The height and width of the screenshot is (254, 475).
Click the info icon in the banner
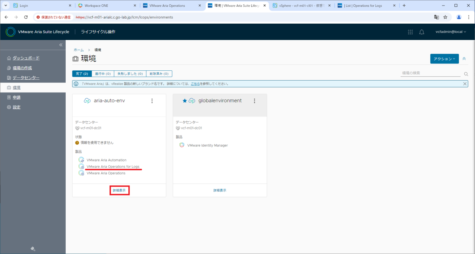[76, 84]
